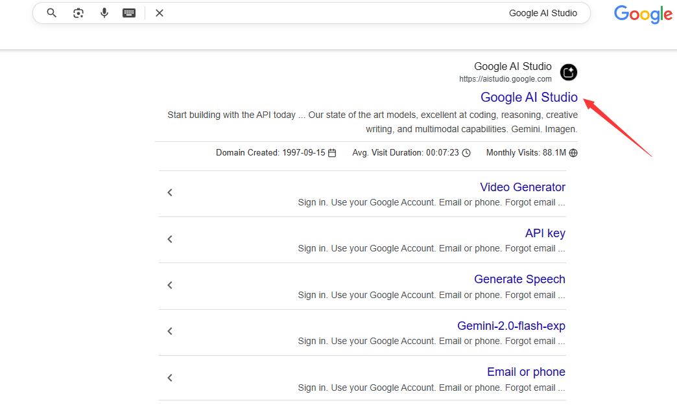Open search by image camera icon
This screenshot has height=405, width=677.
[x=78, y=13]
